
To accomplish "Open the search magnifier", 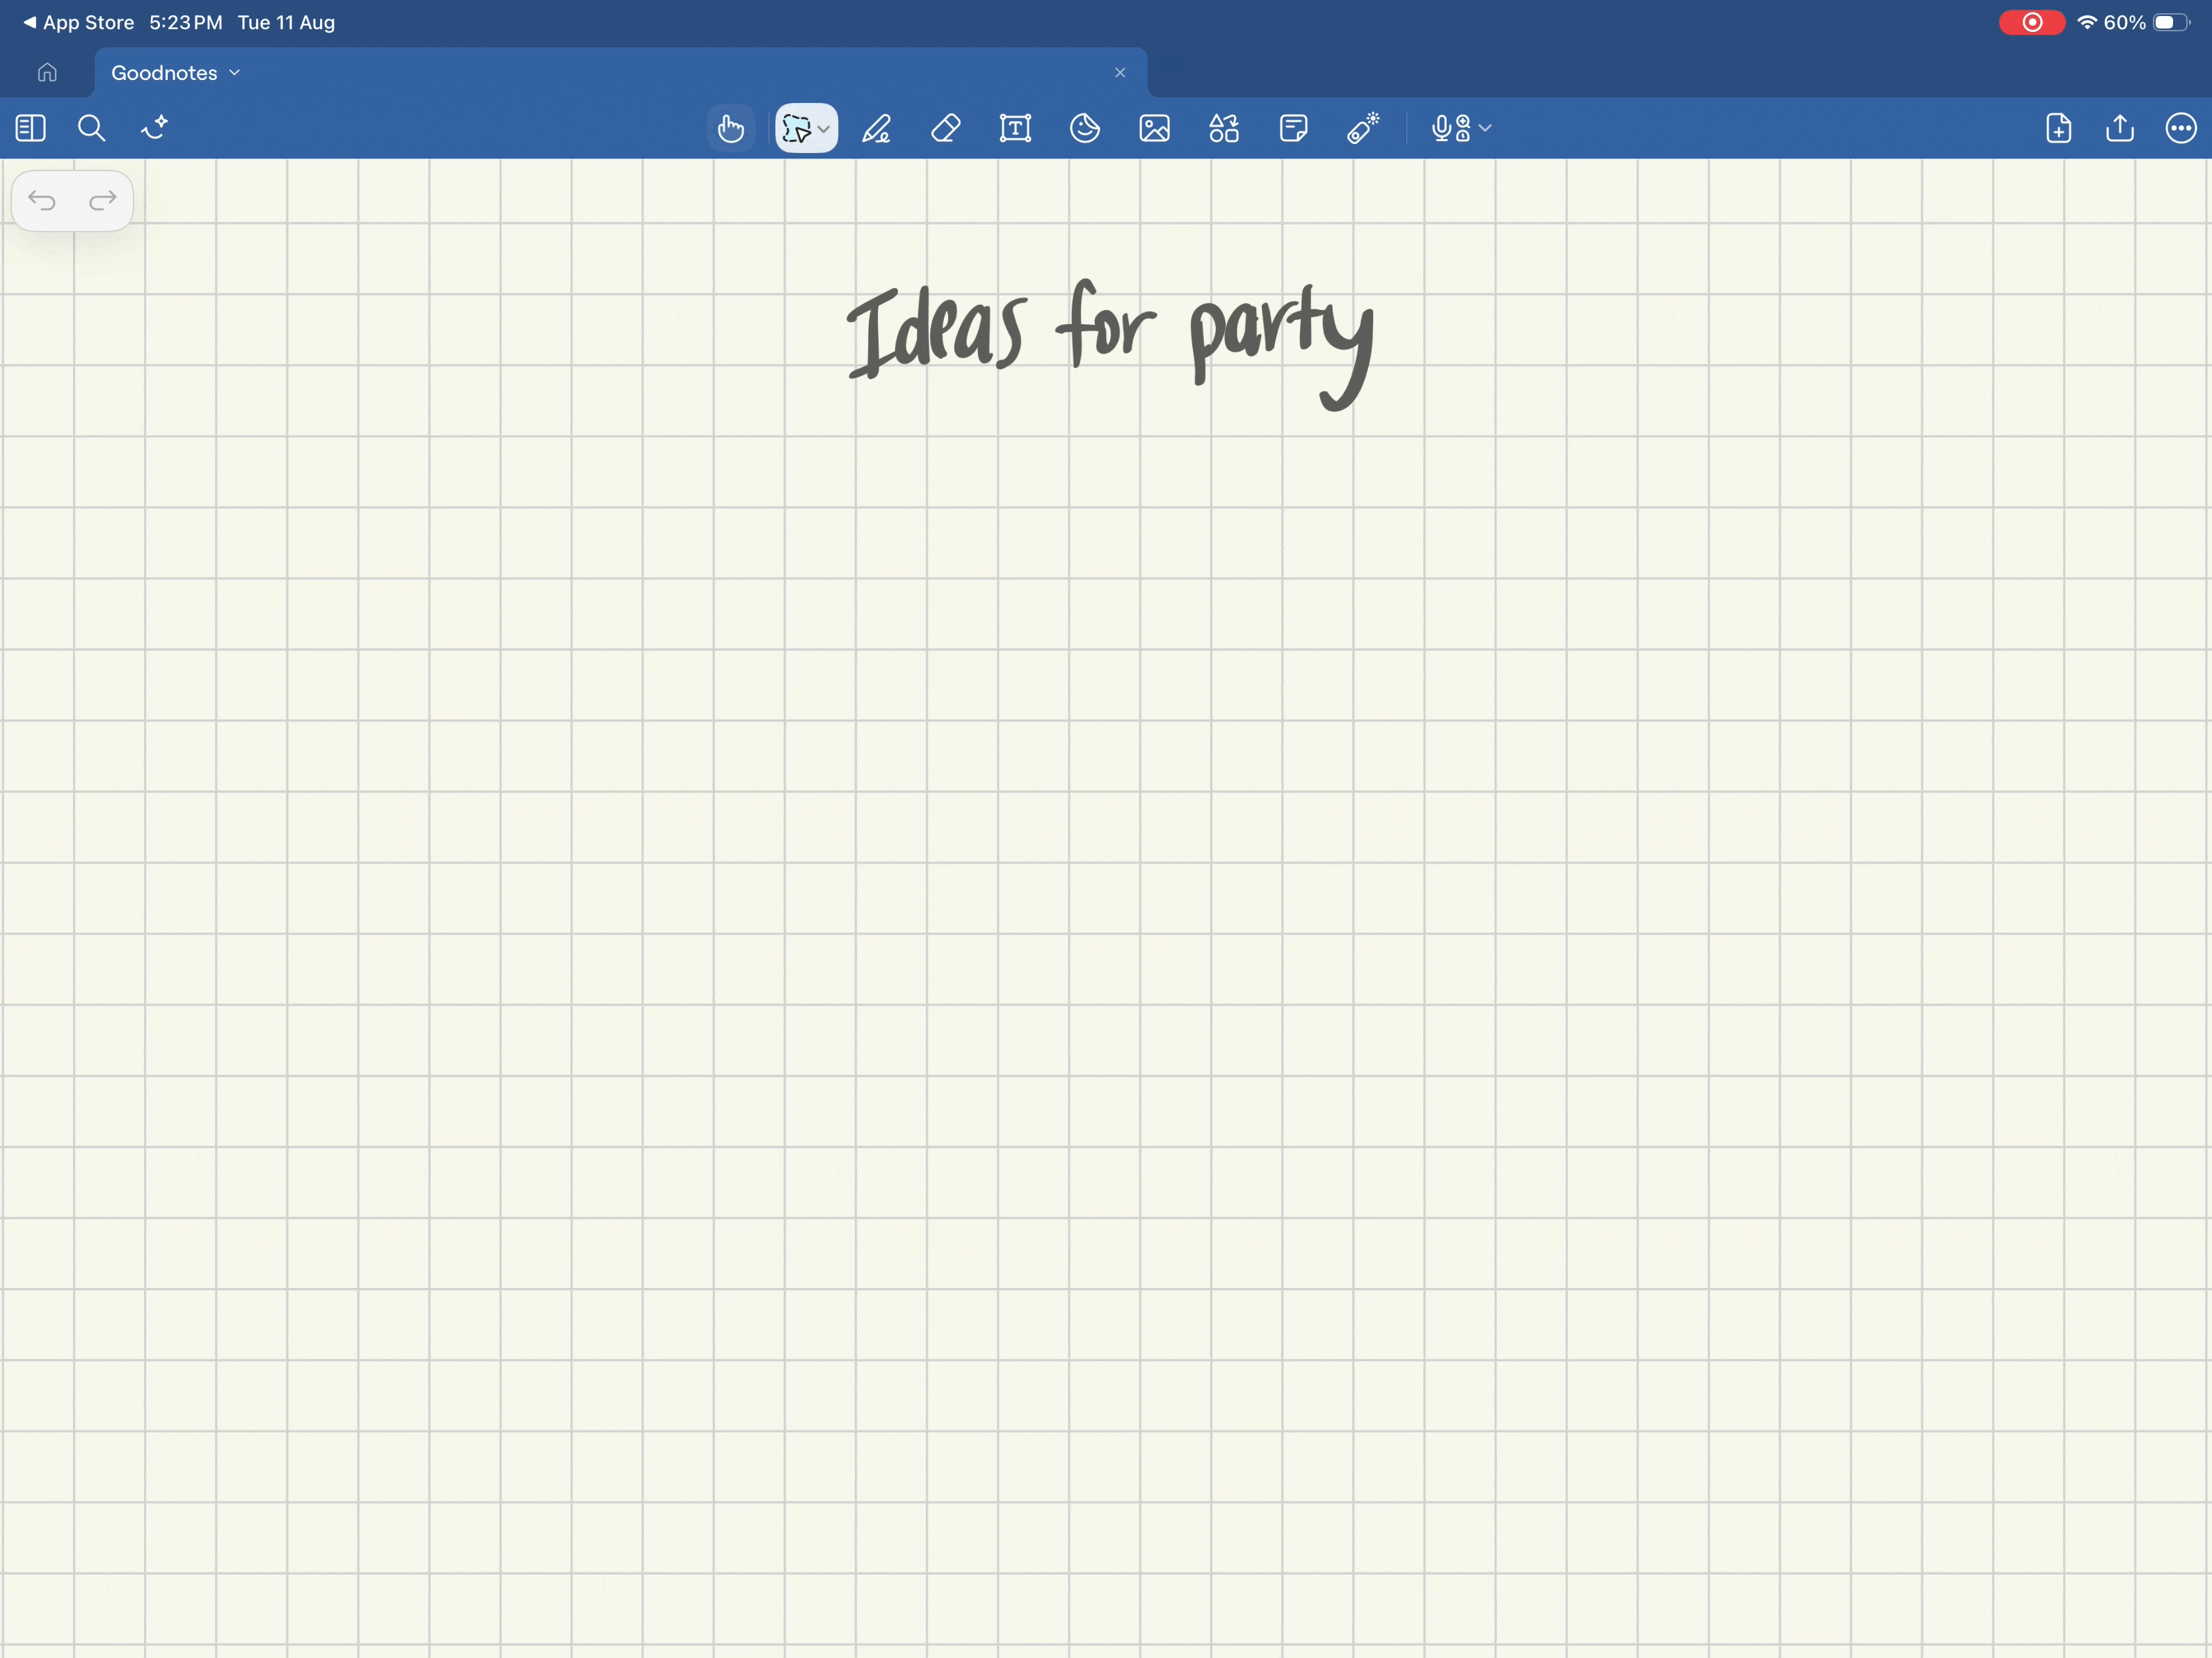I will tap(92, 128).
